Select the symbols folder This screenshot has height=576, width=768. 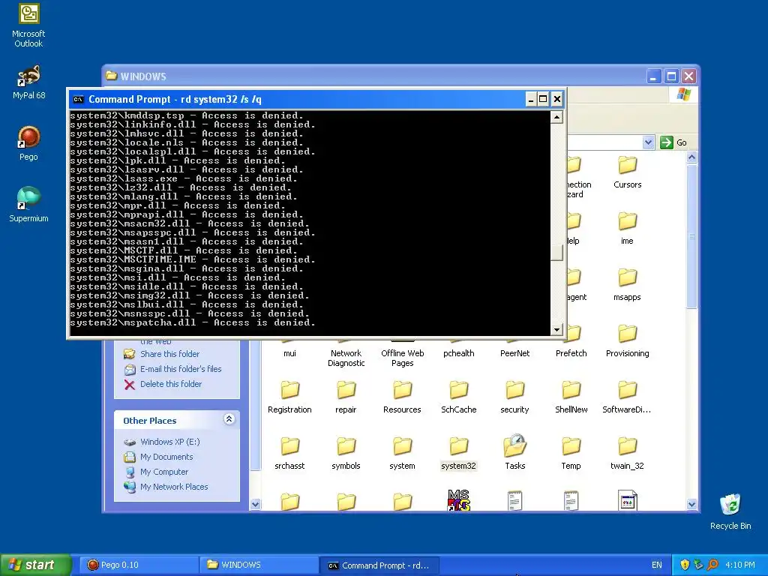346,454
